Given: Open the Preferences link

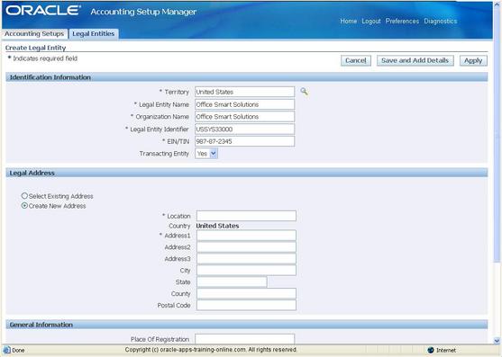Looking at the screenshot, I should [x=402, y=21].
